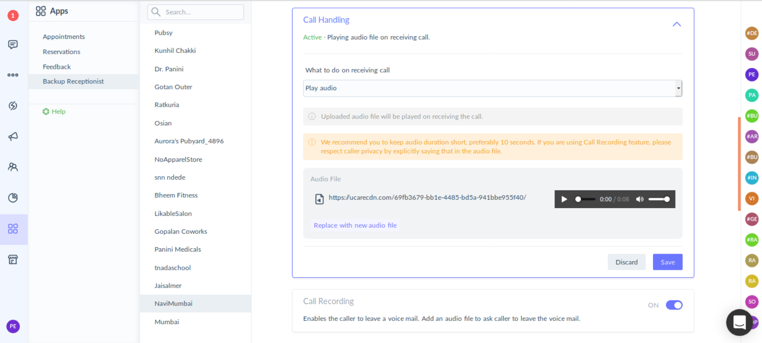This screenshot has width=762, height=343.
Task: Select the PA avatar in right rail
Action: 752,95
